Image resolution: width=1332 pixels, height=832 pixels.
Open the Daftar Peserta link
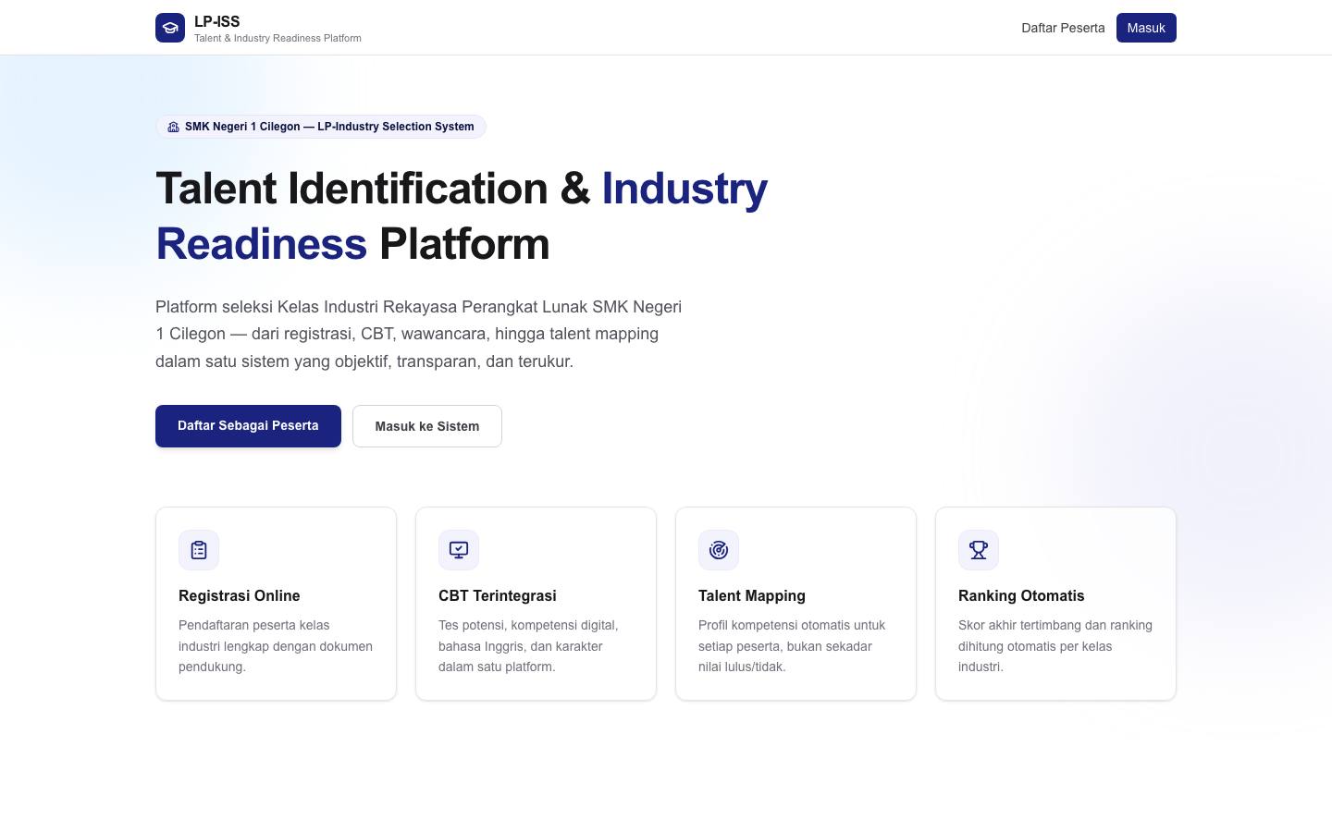[x=1063, y=28]
